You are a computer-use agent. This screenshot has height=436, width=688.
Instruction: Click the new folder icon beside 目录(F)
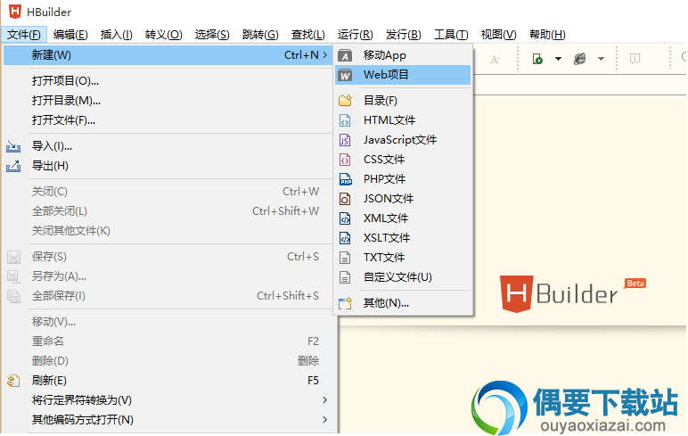click(345, 101)
